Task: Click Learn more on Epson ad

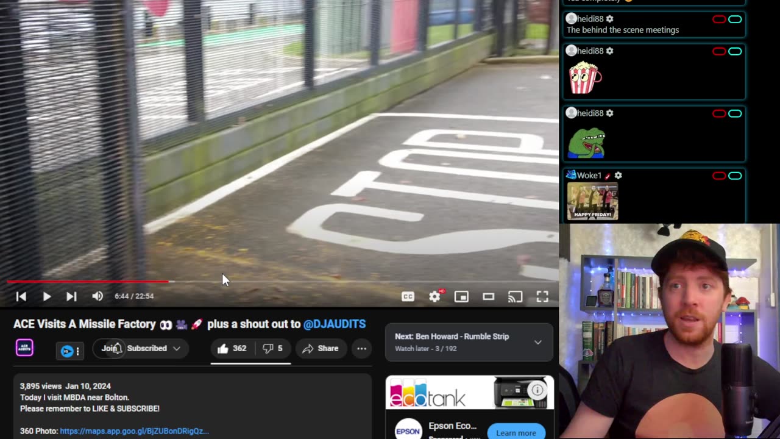Action: (x=516, y=432)
